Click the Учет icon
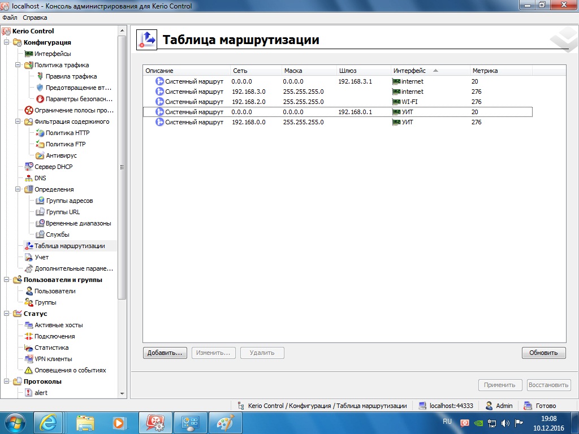Viewport: 579px width, 434px height. click(x=29, y=257)
